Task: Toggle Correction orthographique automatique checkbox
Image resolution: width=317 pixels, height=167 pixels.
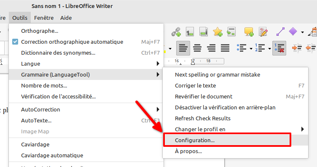Action: point(15,42)
